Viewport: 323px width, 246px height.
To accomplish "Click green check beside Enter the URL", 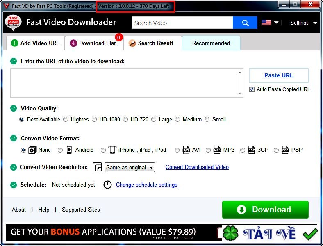I will (14, 61).
